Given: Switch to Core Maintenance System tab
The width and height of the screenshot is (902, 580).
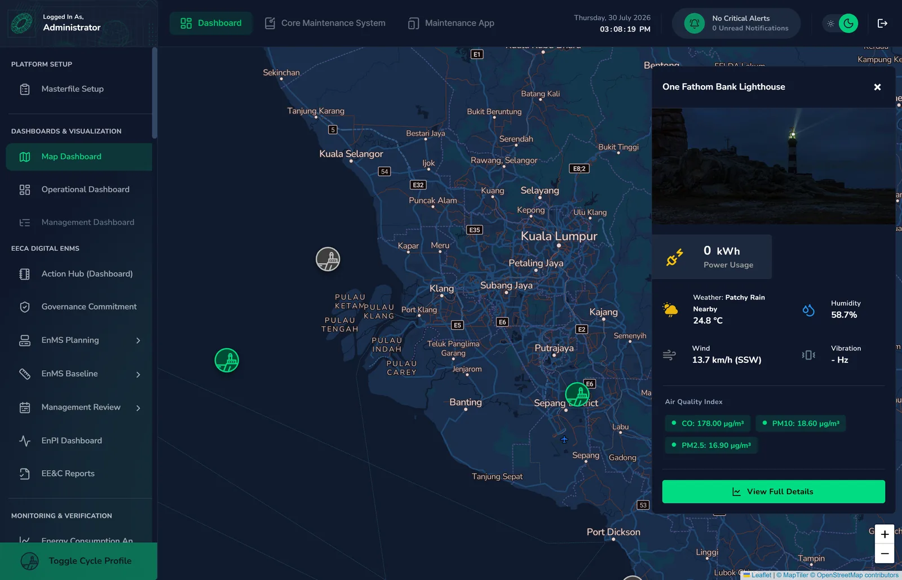Looking at the screenshot, I should [x=325, y=23].
